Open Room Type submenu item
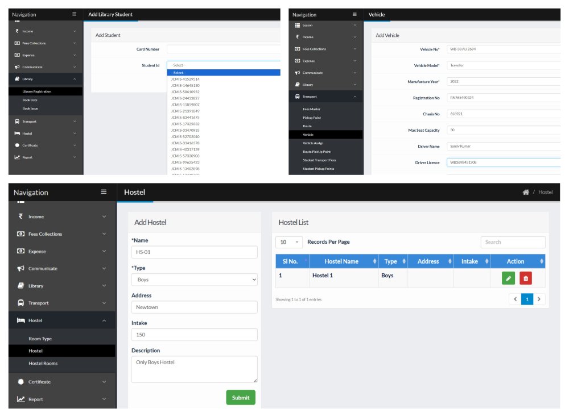 (40, 339)
